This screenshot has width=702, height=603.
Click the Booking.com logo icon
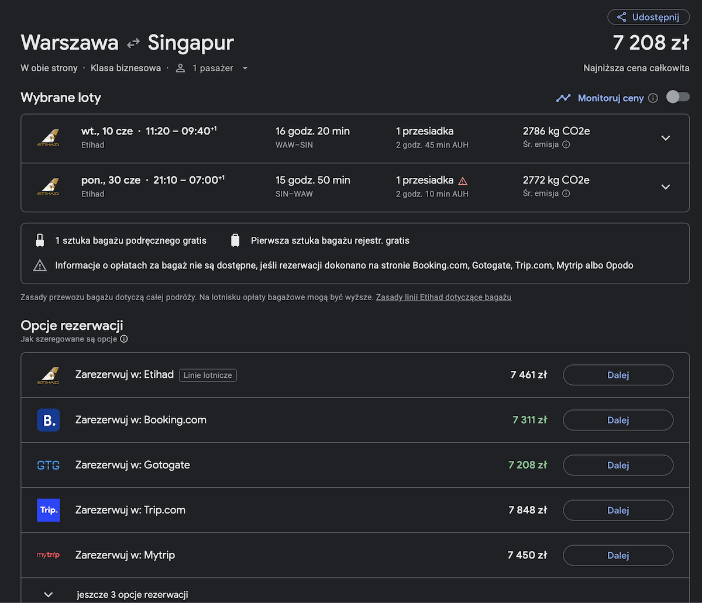[48, 420]
